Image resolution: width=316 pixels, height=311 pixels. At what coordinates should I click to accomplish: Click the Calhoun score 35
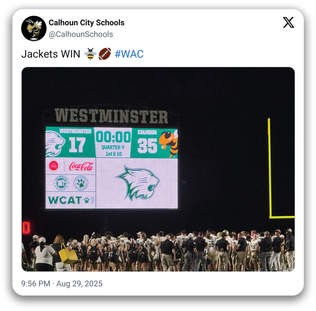coord(147,146)
